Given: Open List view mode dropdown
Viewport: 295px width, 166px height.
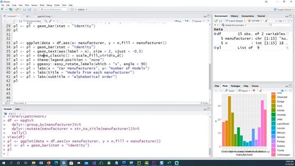Looking at the screenshot, I should click(x=280, y=21).
